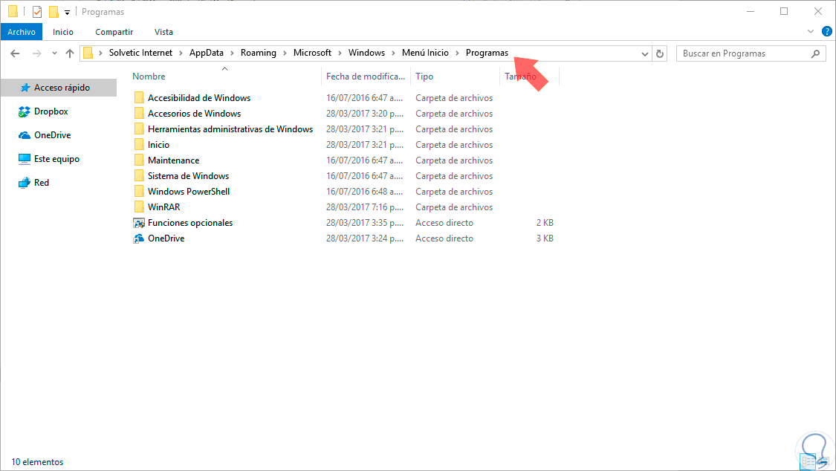
Task: Select the file name Maintenance
Action: (173, 160)
